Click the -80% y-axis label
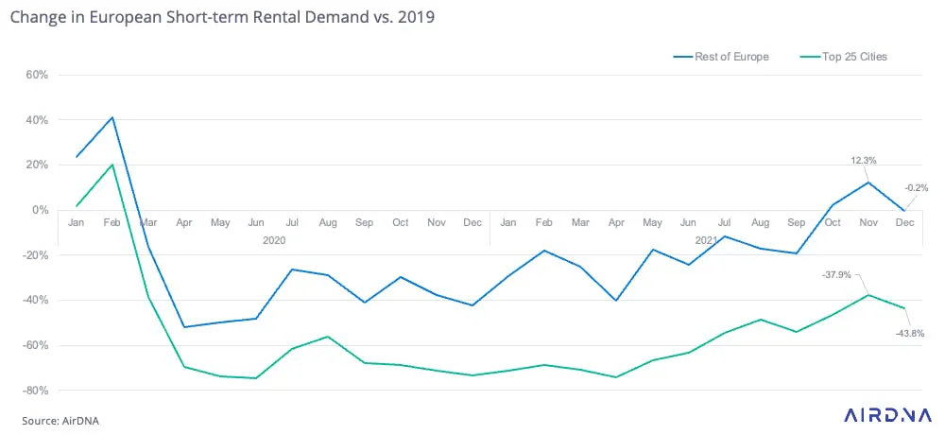 [x=36, y=391]
